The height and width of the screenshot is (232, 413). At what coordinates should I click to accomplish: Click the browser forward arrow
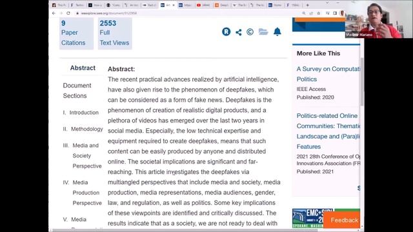[61, 13]
